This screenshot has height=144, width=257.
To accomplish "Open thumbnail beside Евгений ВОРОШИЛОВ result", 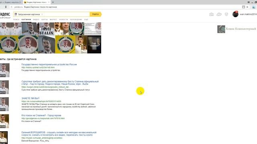I will point(4,138).
